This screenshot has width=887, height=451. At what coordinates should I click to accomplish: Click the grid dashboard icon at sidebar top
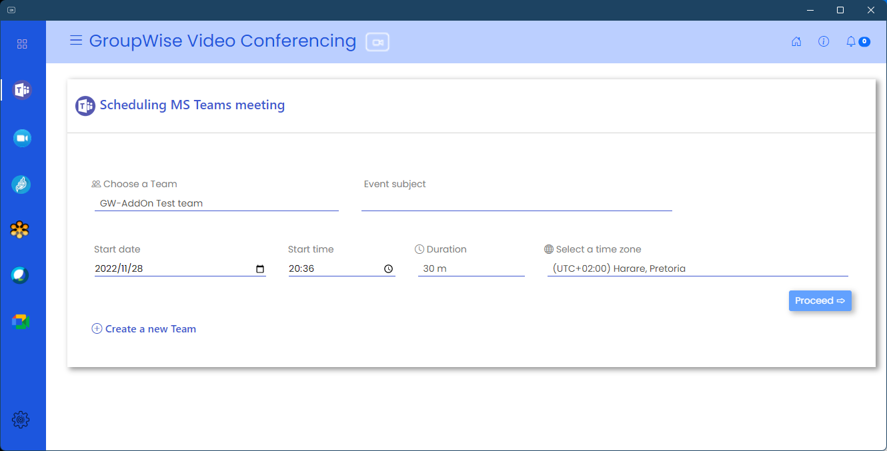coord(22,44)
